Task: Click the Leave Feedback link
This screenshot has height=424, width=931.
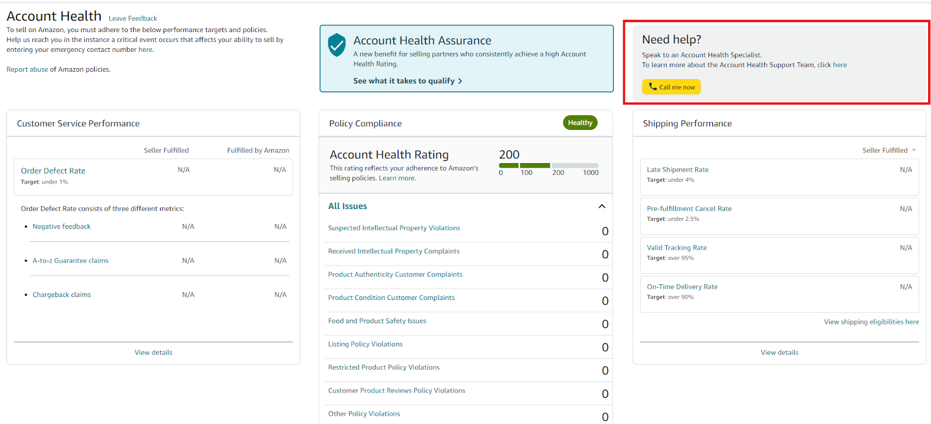Action: click(133, 19)
